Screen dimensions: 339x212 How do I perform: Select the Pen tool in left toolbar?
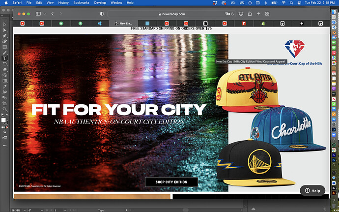(x=5, y=36)
